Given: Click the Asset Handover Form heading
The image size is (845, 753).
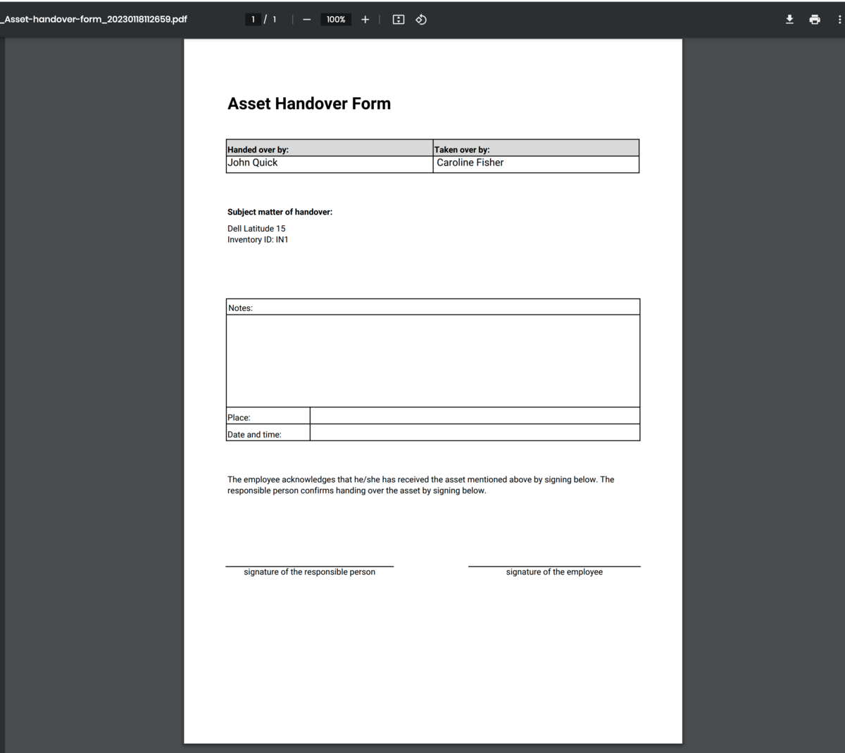Looking at the screenshot, I should [308, 103].
